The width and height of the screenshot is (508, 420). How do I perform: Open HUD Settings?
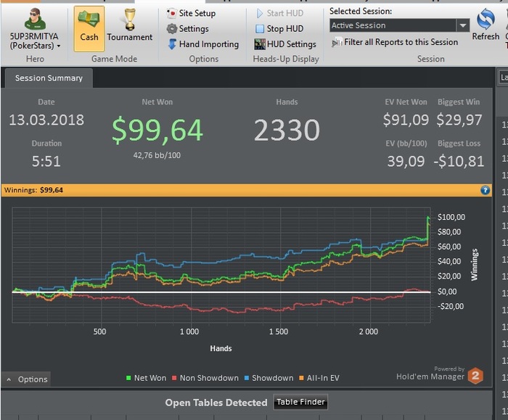285,44
